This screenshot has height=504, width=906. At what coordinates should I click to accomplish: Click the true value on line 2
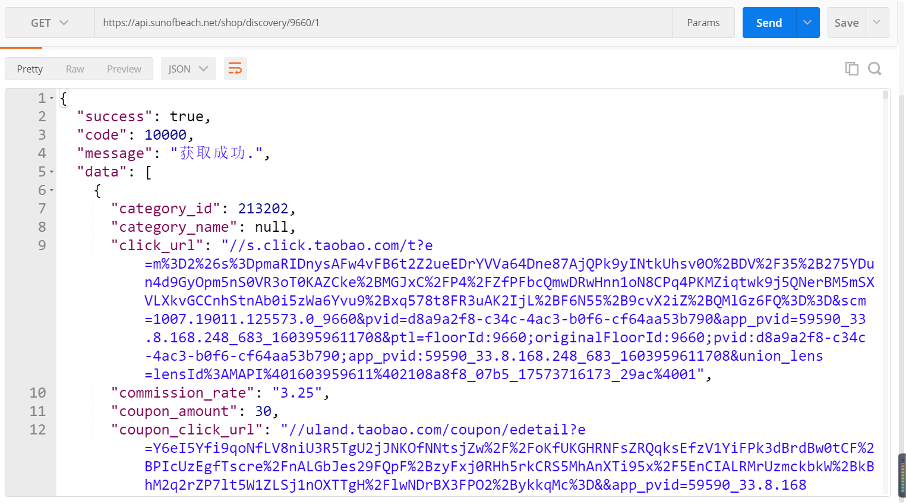coord(187,116)
